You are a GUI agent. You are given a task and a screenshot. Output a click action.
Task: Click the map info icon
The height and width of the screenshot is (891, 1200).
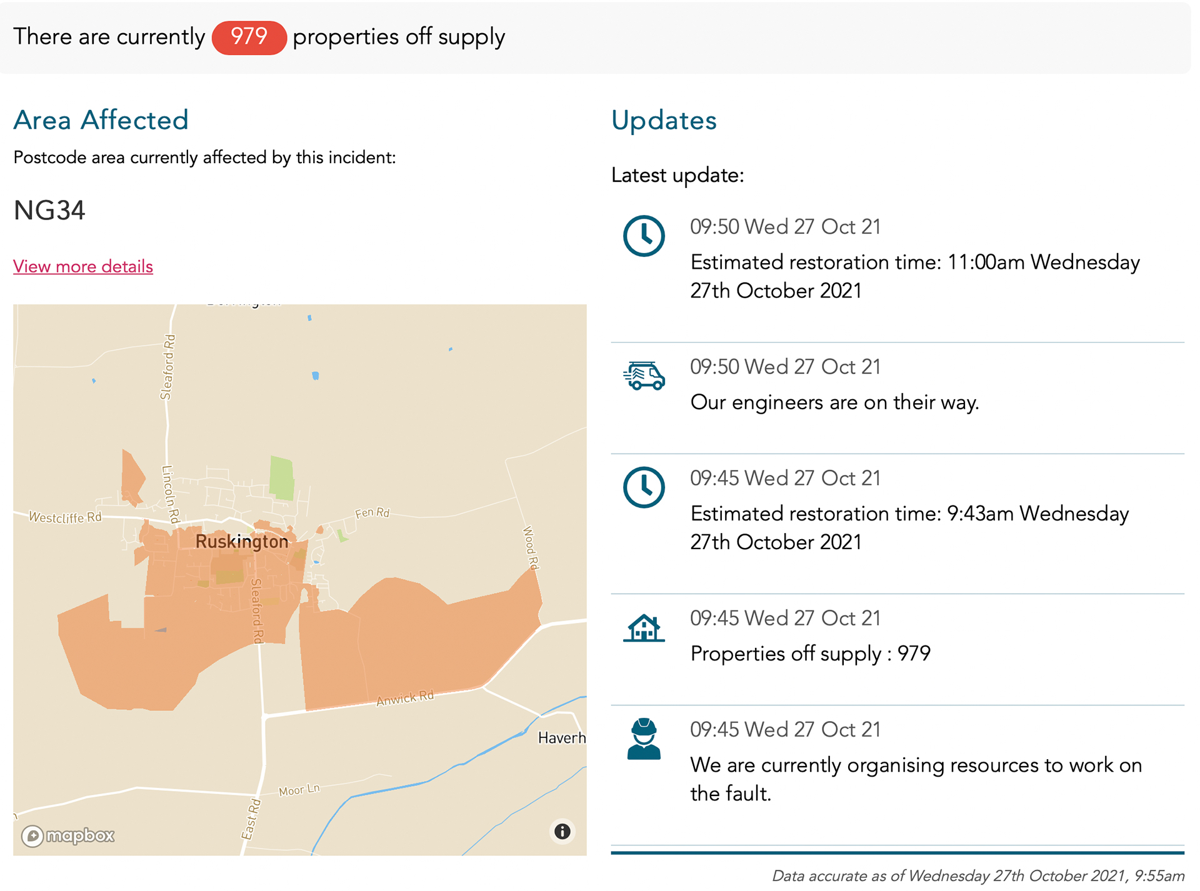(562, 831)
